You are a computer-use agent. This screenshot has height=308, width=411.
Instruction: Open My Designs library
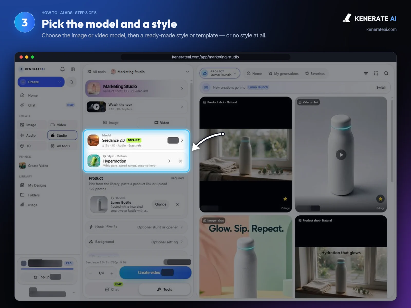[47, 185]
